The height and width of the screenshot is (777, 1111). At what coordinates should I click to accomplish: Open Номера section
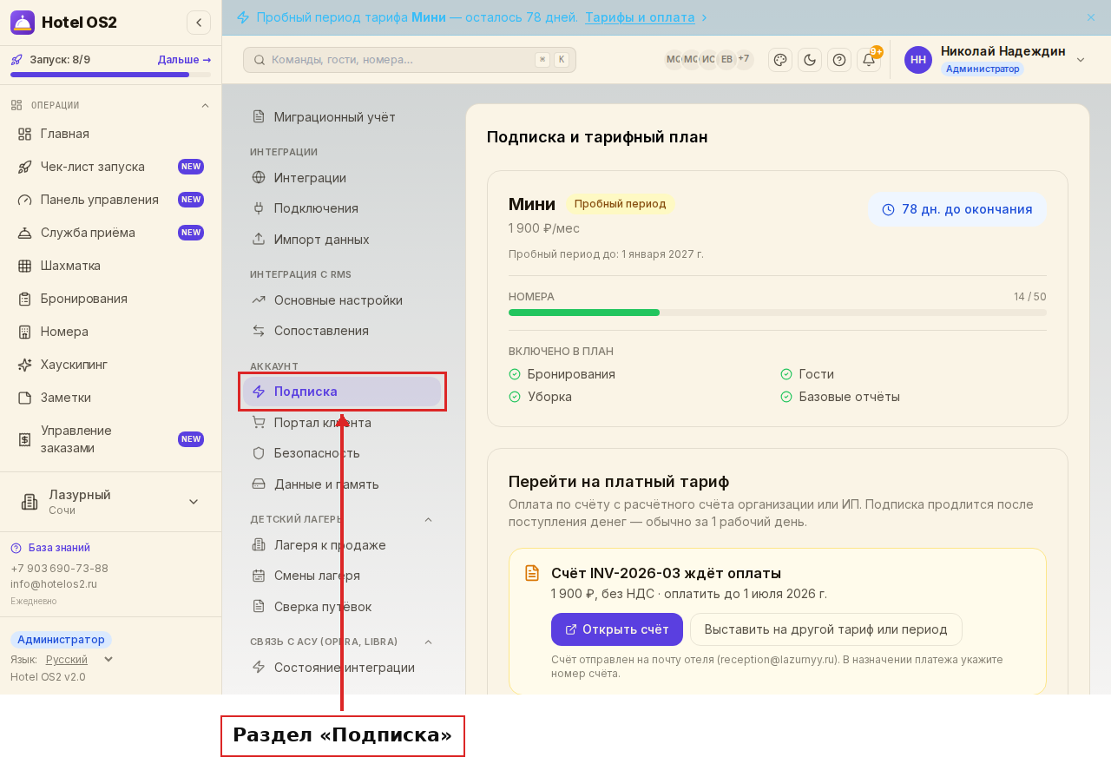pos(110,332)
